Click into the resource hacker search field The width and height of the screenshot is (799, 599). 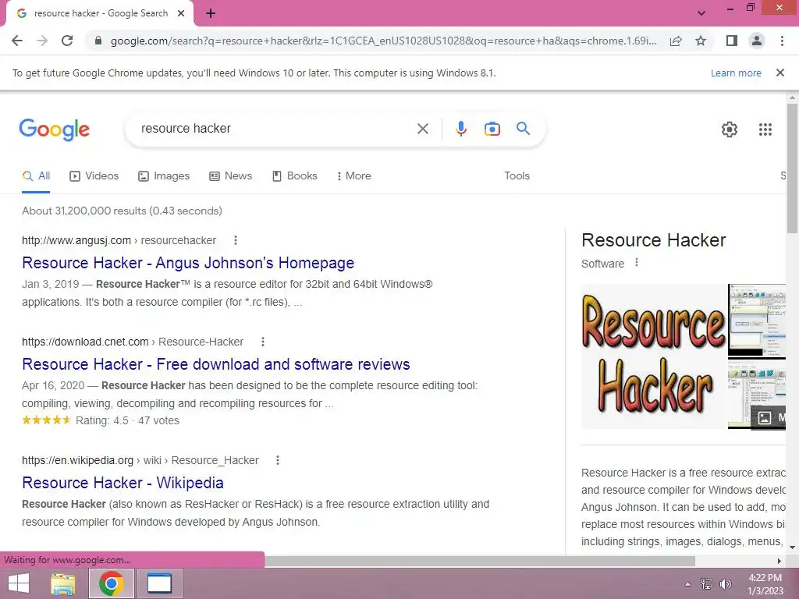pyautogui.click(x=275, y=129)
